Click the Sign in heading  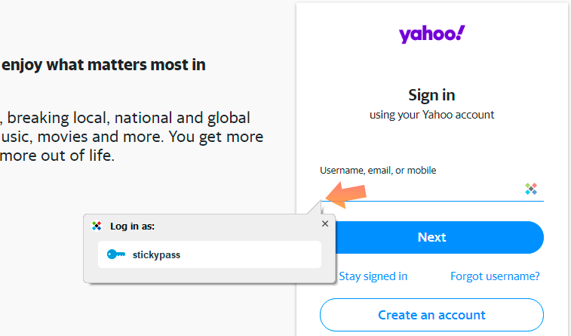click(x=432, y=95)
